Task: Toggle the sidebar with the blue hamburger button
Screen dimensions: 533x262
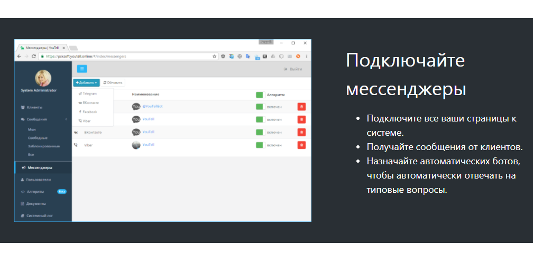Action: pyautogui.click(x=82, y=69)
